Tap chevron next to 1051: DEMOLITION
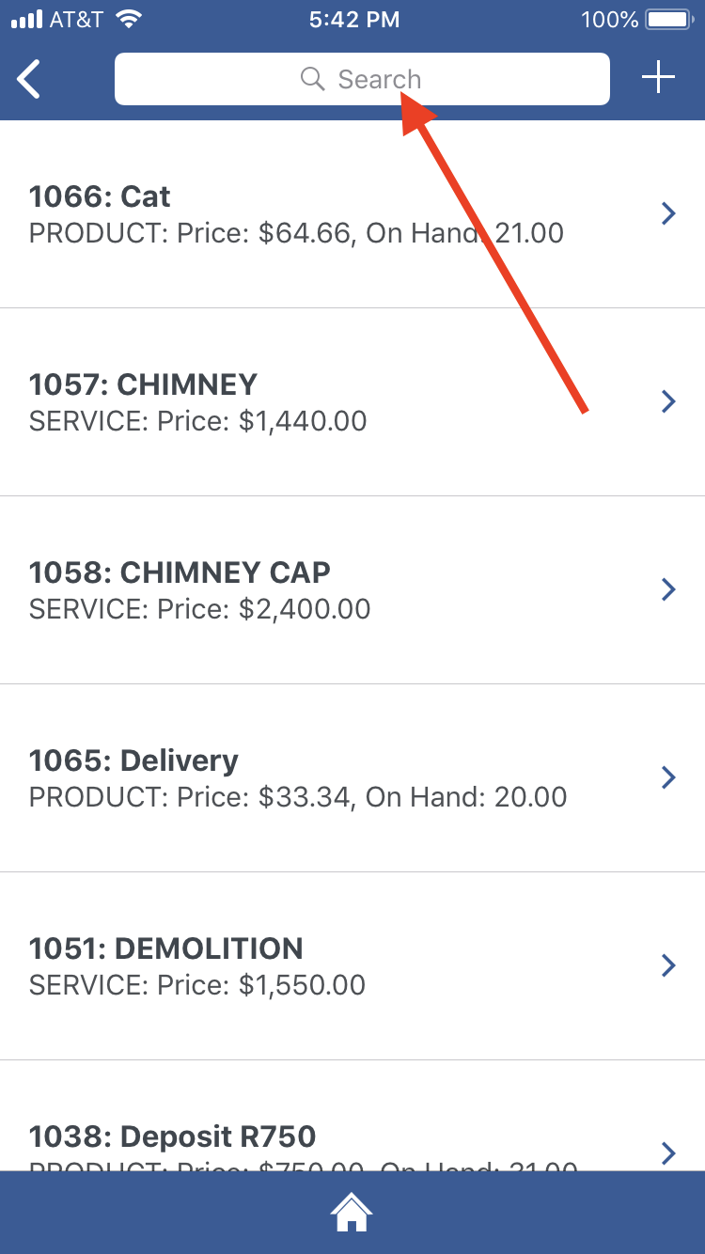705x1254 pixels. coord(668,966)
